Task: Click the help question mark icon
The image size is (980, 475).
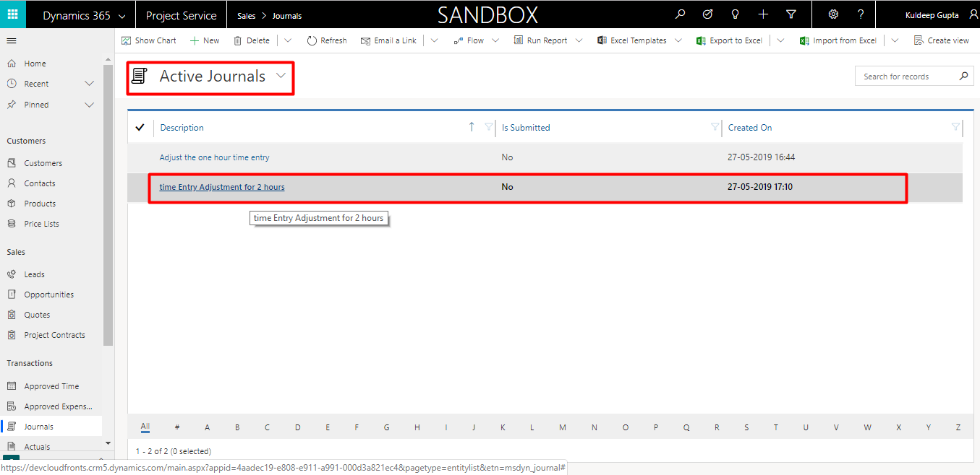Action: click(860, 14)
